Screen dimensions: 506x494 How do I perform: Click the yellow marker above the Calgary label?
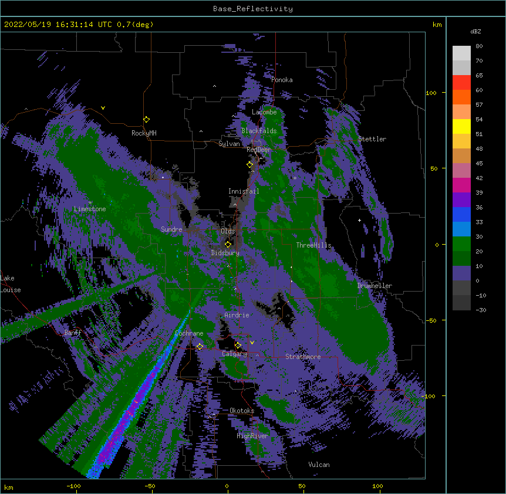coord(238,345)
